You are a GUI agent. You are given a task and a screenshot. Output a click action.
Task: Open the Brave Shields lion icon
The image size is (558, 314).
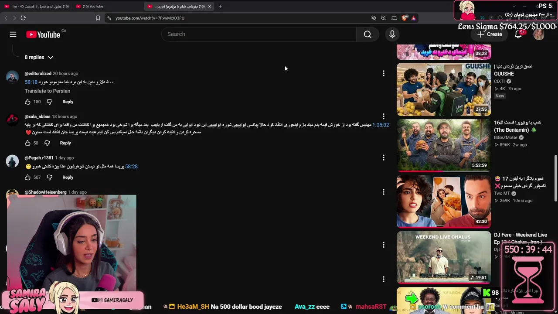(405, 18)
